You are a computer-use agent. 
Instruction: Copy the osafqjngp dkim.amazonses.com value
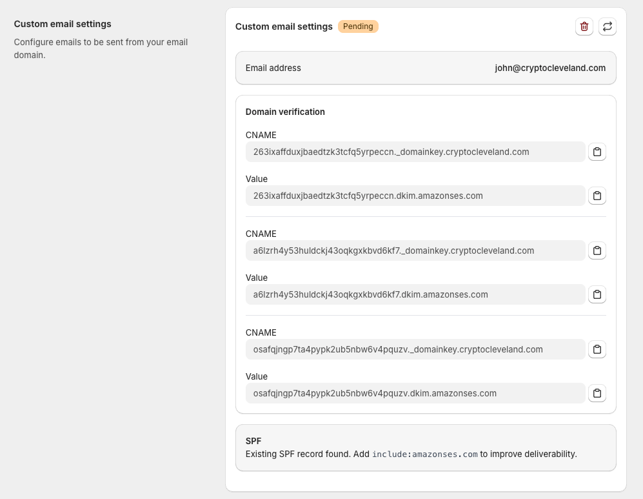[597, 393]
